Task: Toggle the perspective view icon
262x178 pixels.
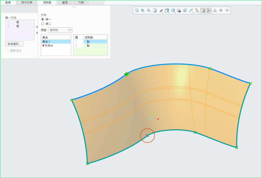Action: coord(185,11)
